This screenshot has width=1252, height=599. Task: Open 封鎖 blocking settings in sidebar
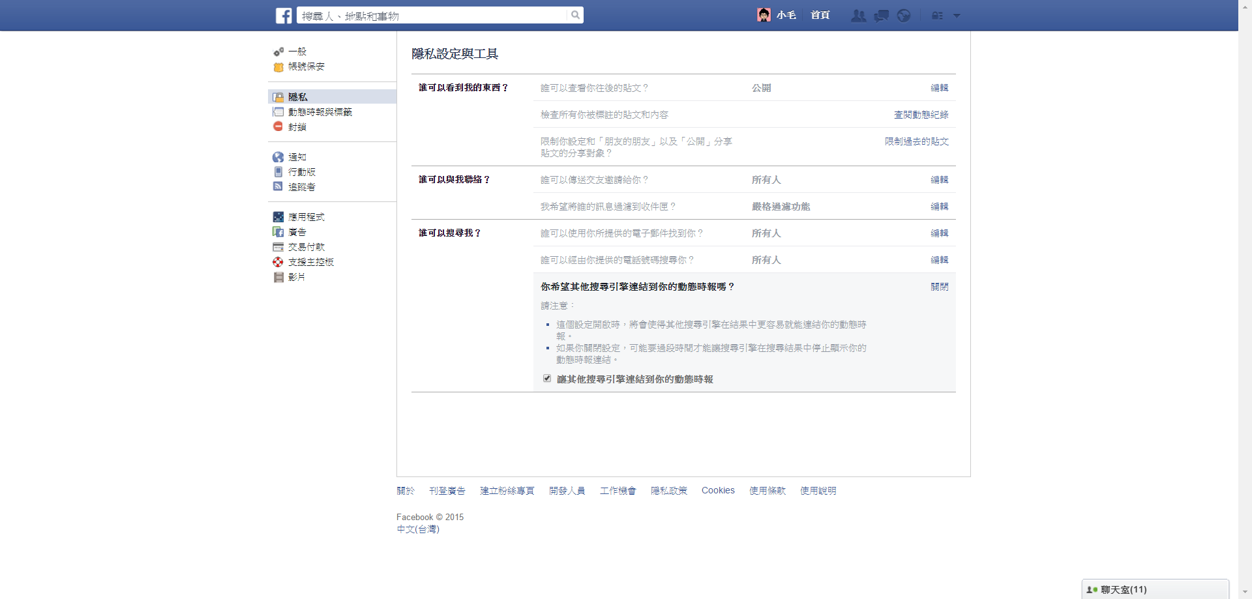tap(297, 127)
